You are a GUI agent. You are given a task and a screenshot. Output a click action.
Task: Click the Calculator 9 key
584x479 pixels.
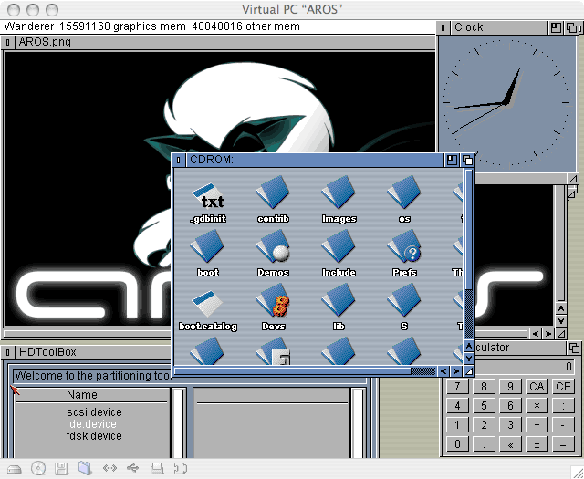click(x=510, y=387)
